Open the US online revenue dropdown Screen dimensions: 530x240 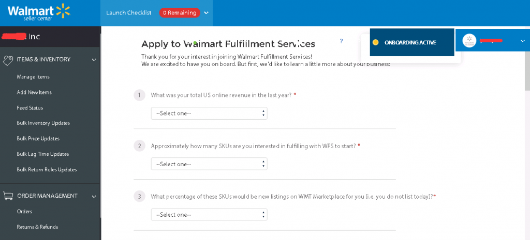[x=209, y=113]
